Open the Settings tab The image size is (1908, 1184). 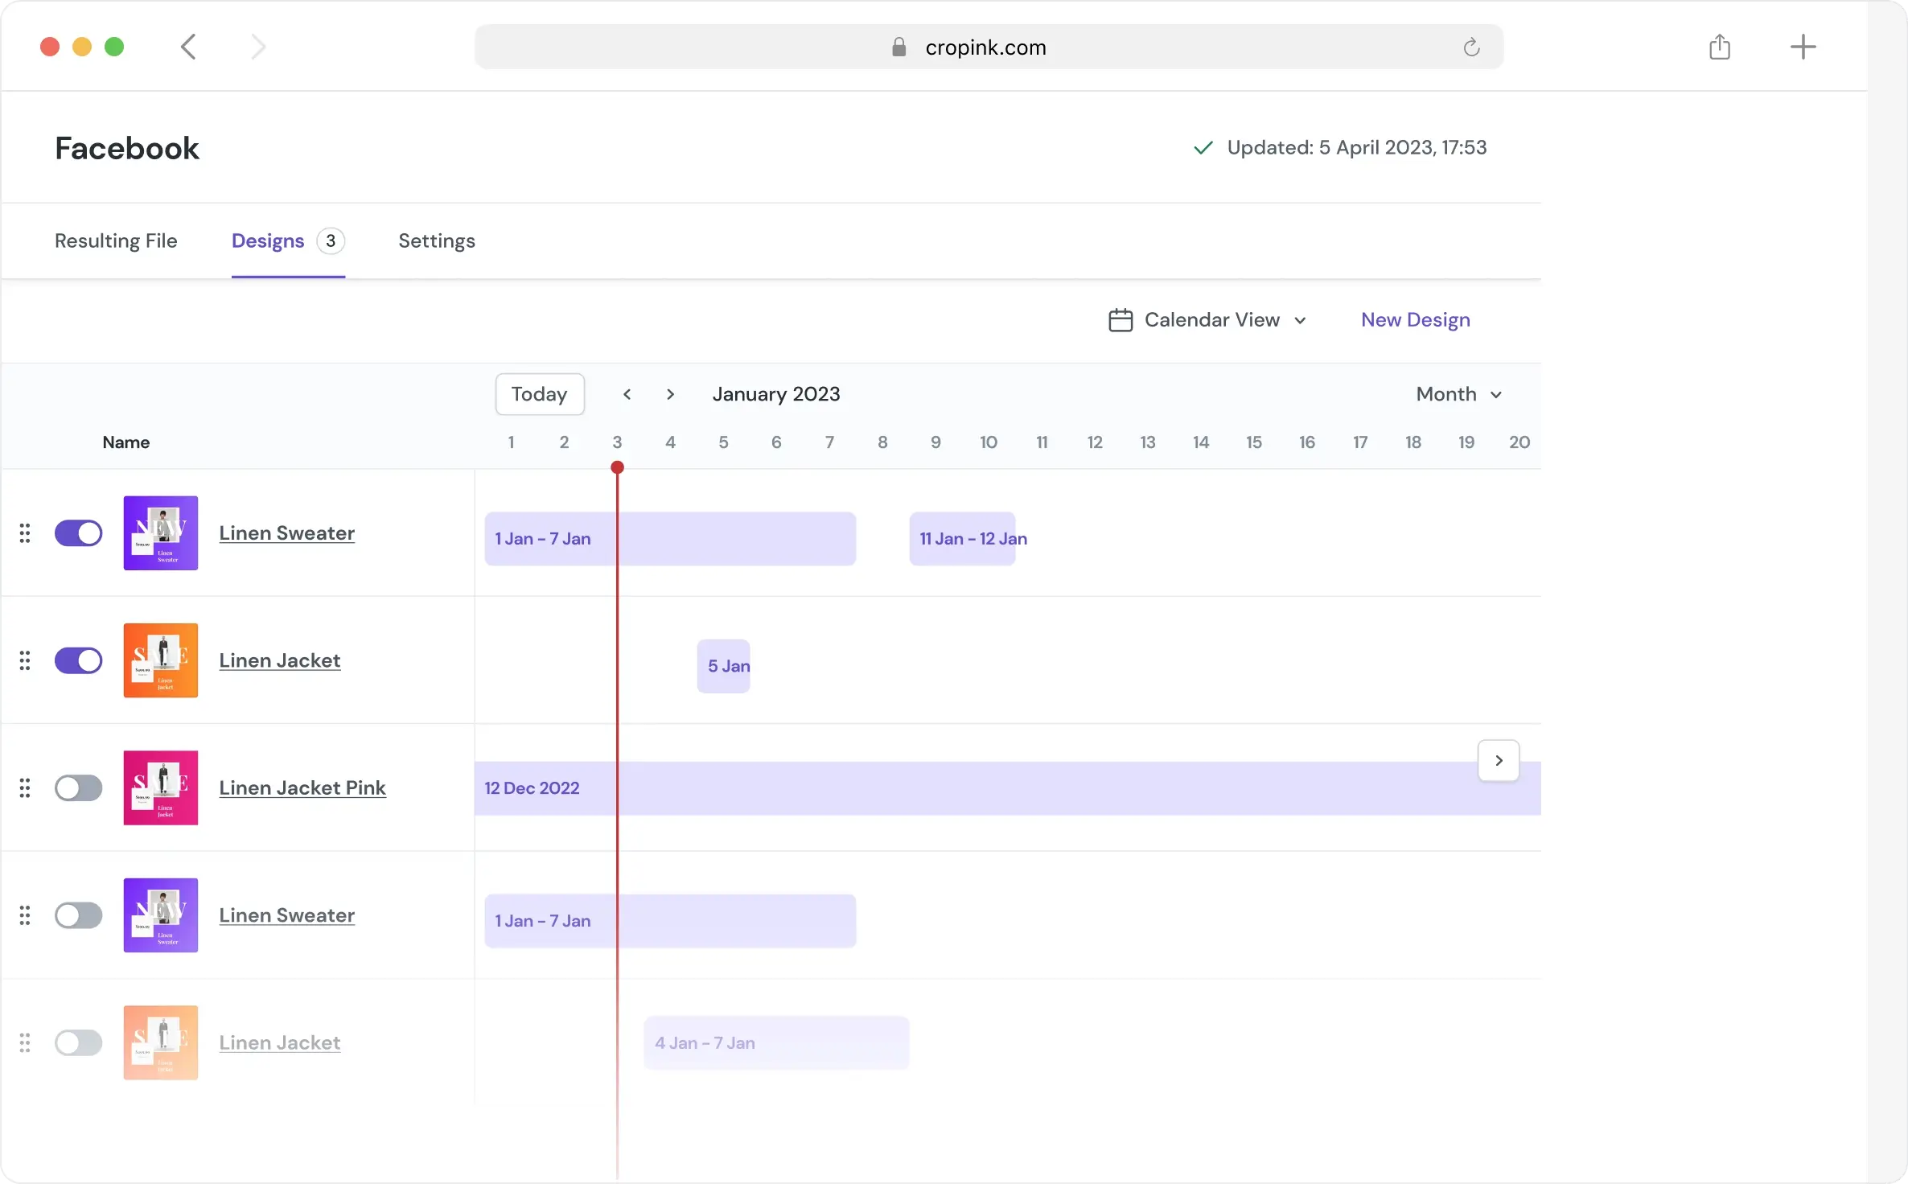(437, 240)
